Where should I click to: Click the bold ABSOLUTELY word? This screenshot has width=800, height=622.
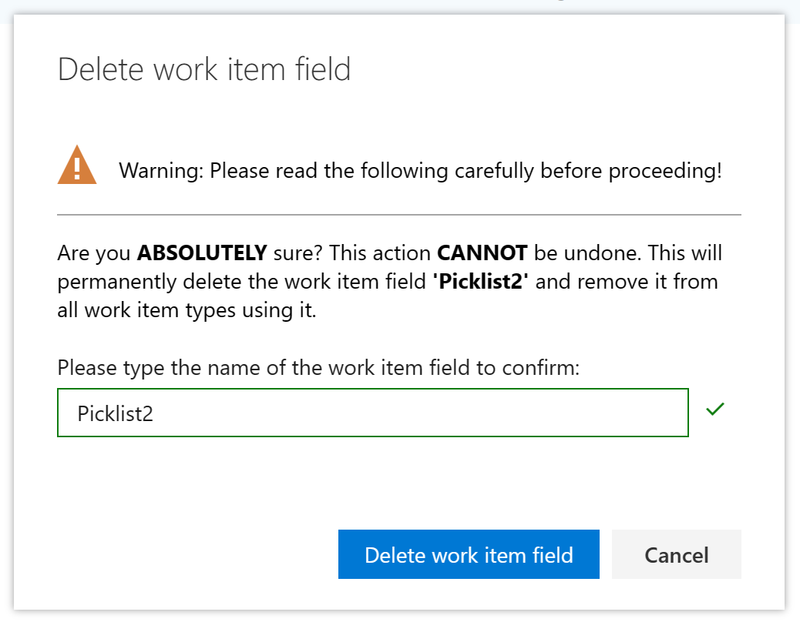[x=202, y=252]
